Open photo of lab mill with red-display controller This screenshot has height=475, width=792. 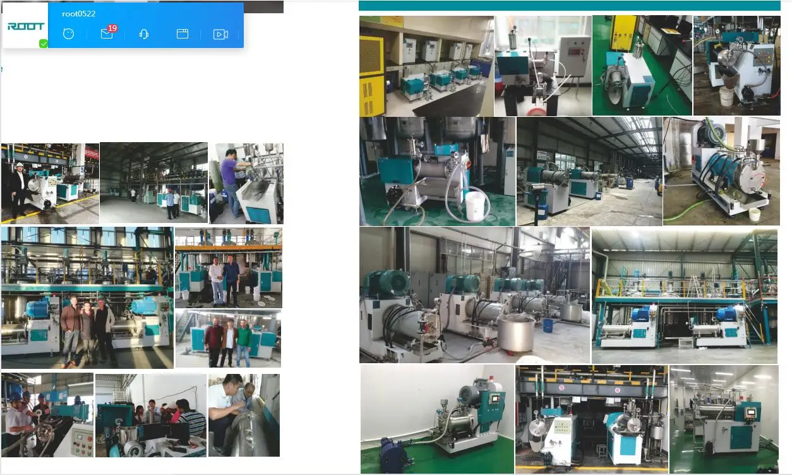pyautogui.click(x=543, y=66)
